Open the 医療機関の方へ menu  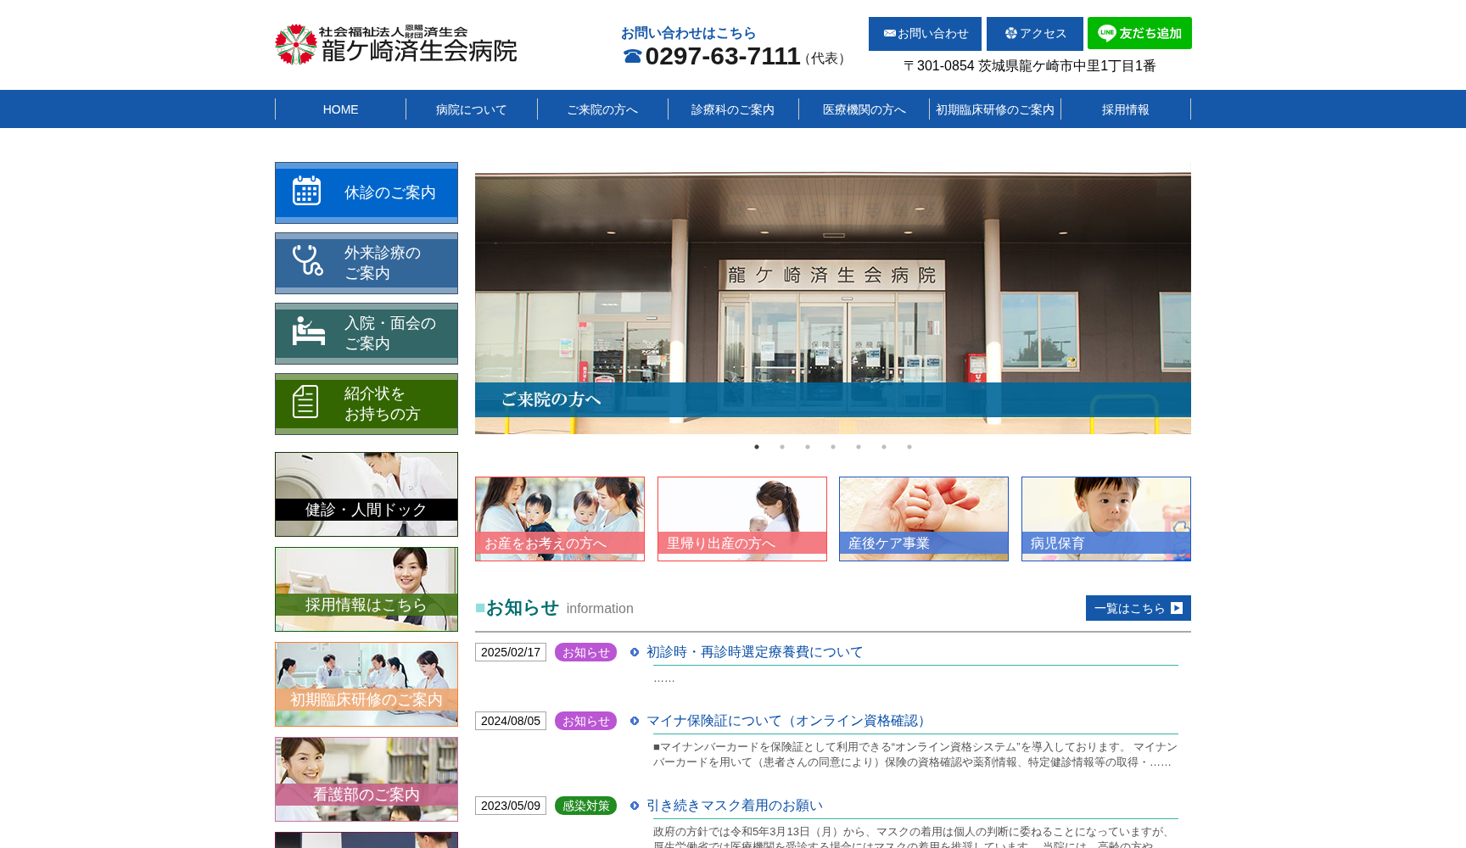pos(864,109)
